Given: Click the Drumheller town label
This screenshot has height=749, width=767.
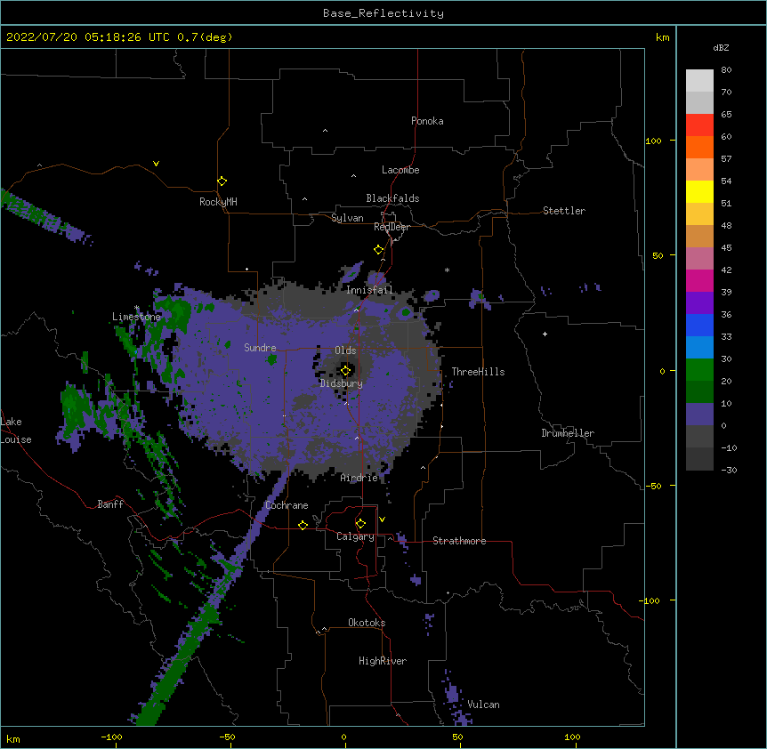Looking at the screenshot, I should pyautogui.click(x=568, y=433).
